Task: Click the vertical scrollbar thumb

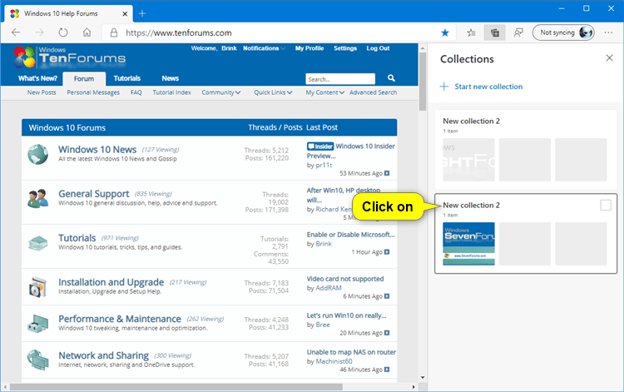Action: click(422, 82)
